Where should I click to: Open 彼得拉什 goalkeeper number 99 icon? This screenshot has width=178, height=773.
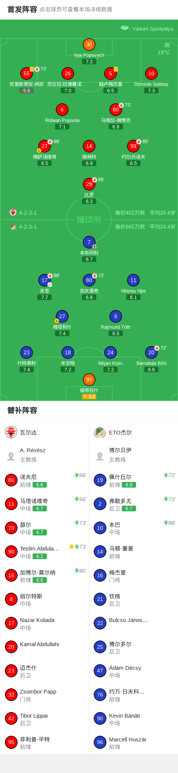pos(89,380)
